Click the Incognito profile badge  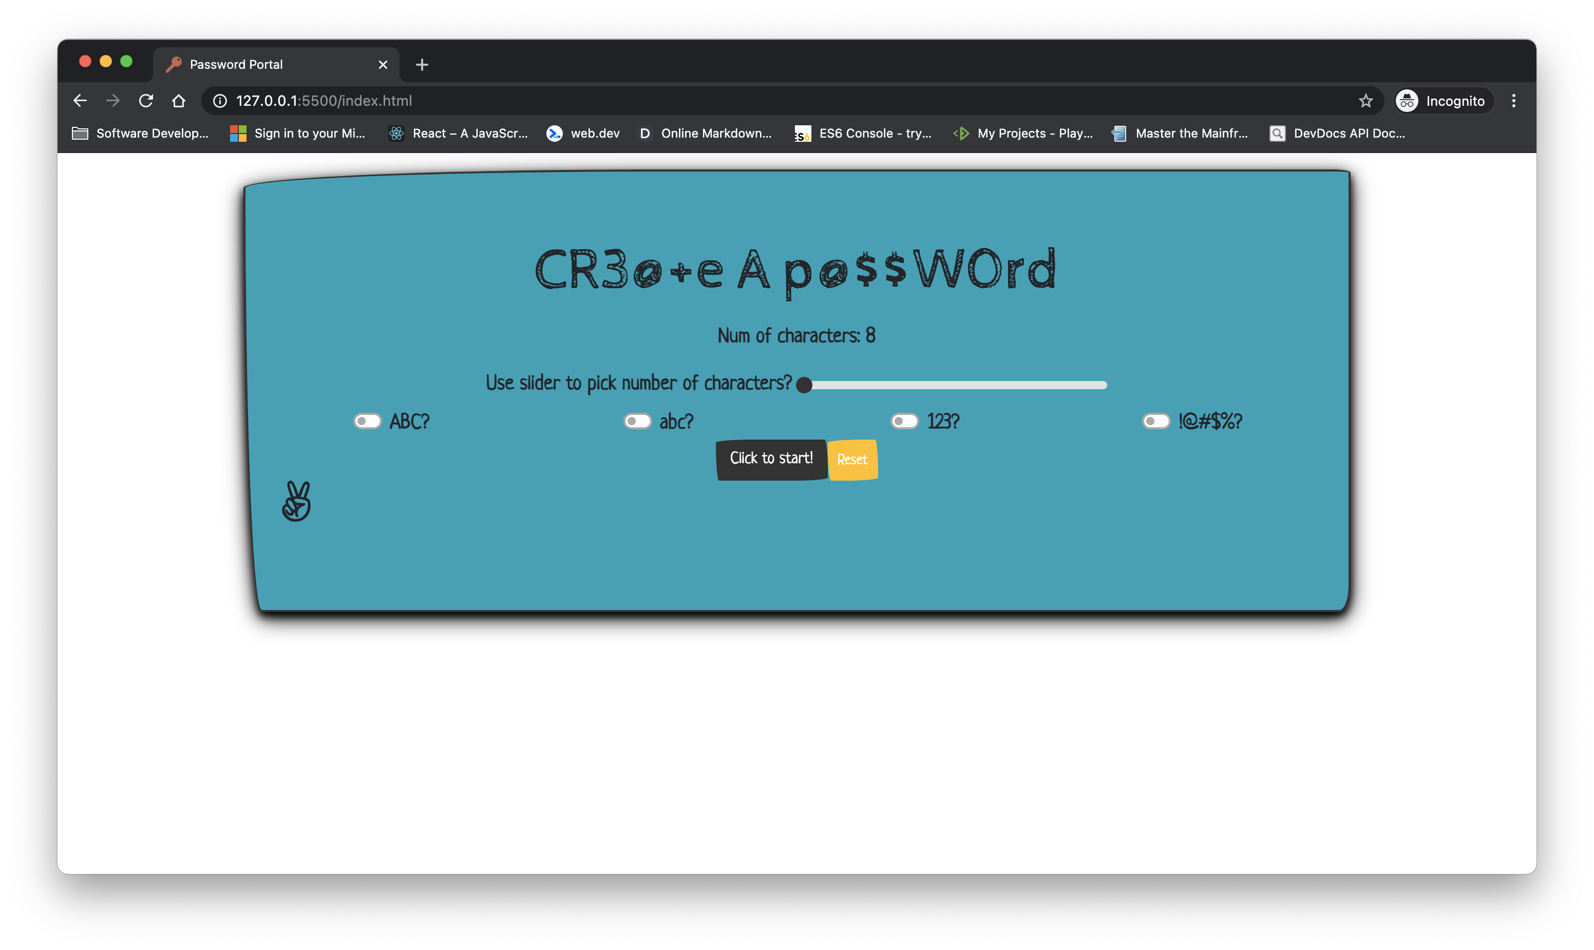point(1444,101)
